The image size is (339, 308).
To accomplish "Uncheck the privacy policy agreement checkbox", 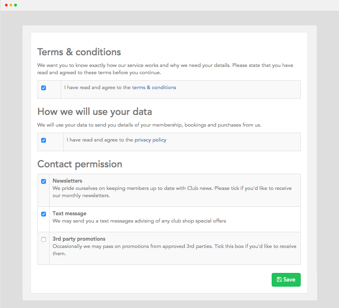I will pos(44,140).
